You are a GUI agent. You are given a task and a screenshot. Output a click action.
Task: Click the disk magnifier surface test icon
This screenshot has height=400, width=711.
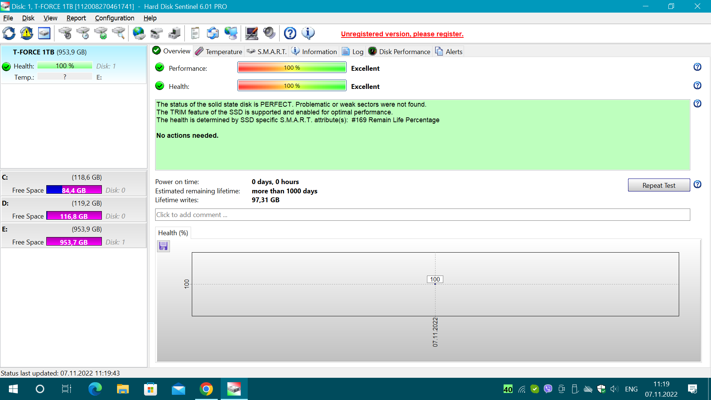[x=119, y=34]
